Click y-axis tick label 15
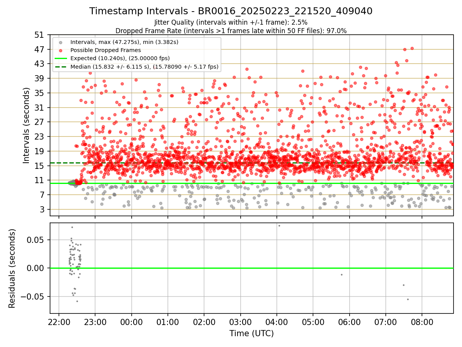 [39, 166]
